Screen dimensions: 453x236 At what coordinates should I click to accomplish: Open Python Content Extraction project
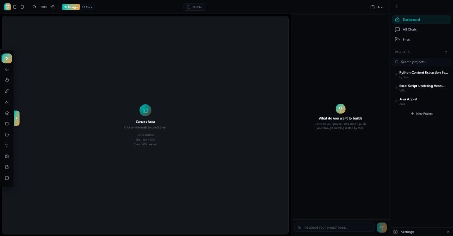[x=421, y=75]
